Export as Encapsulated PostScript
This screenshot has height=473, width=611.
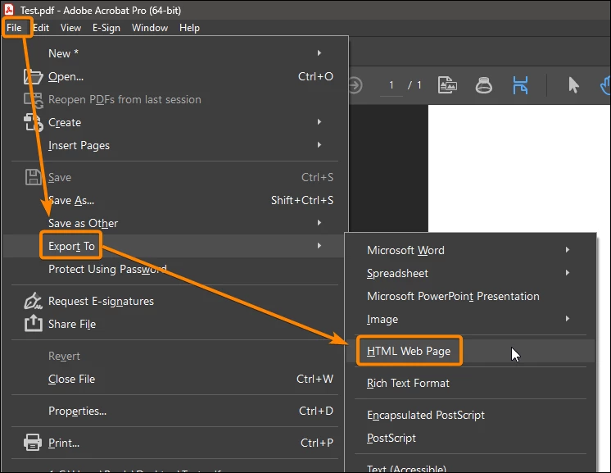471,415
